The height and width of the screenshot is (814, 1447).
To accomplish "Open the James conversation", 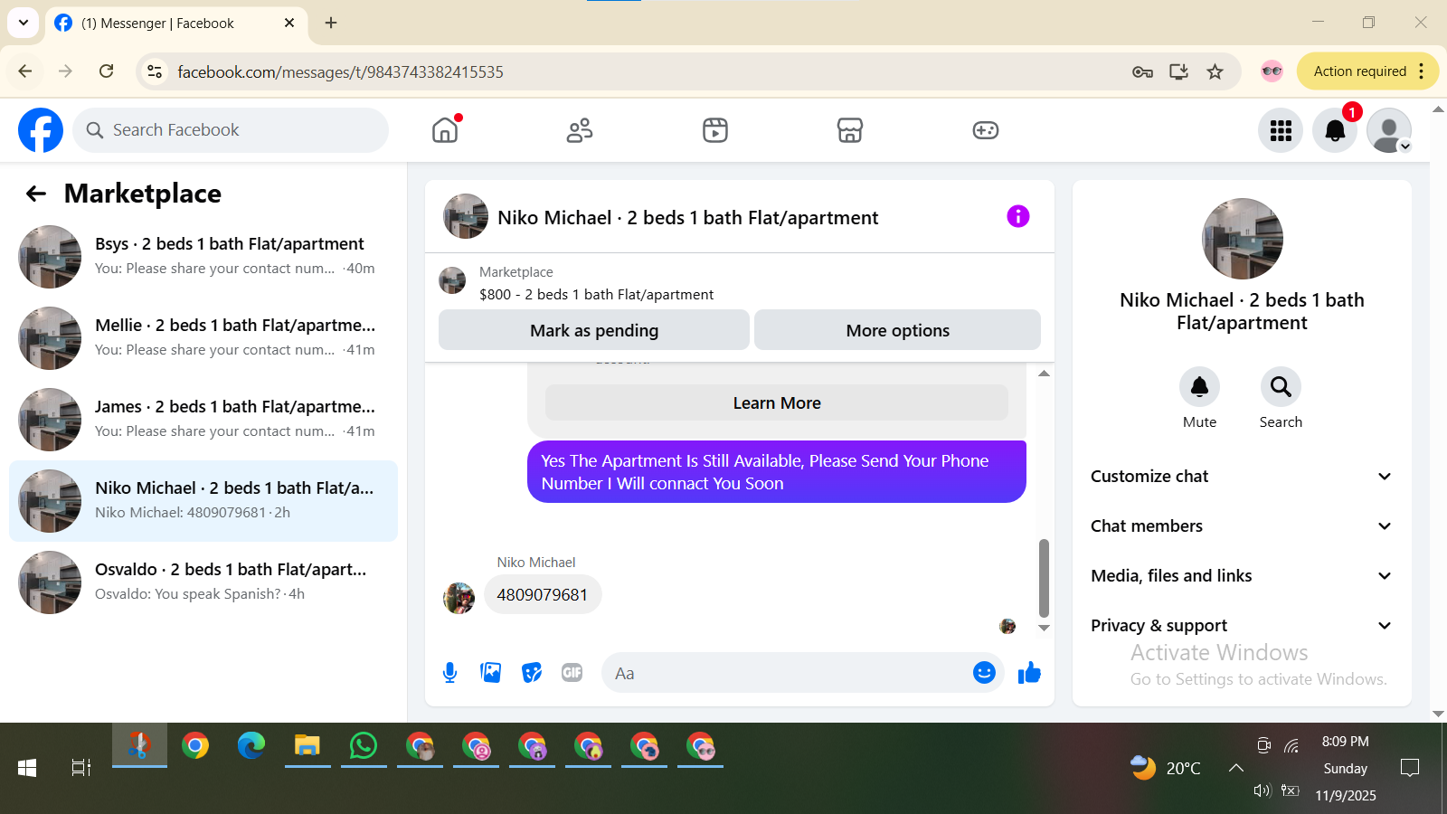I will [203, 420].
